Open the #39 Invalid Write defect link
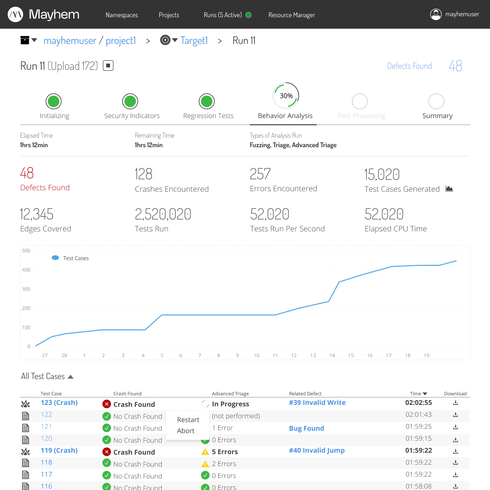This screenshot has height=490, width=490. point(317,403)
